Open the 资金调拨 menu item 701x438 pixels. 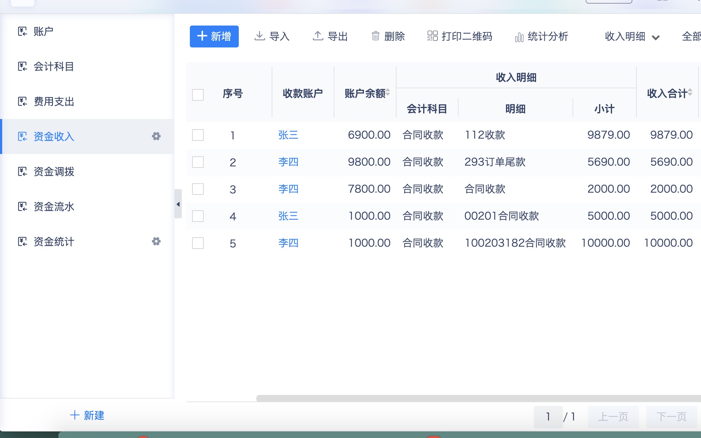click(x=87, y=172)
